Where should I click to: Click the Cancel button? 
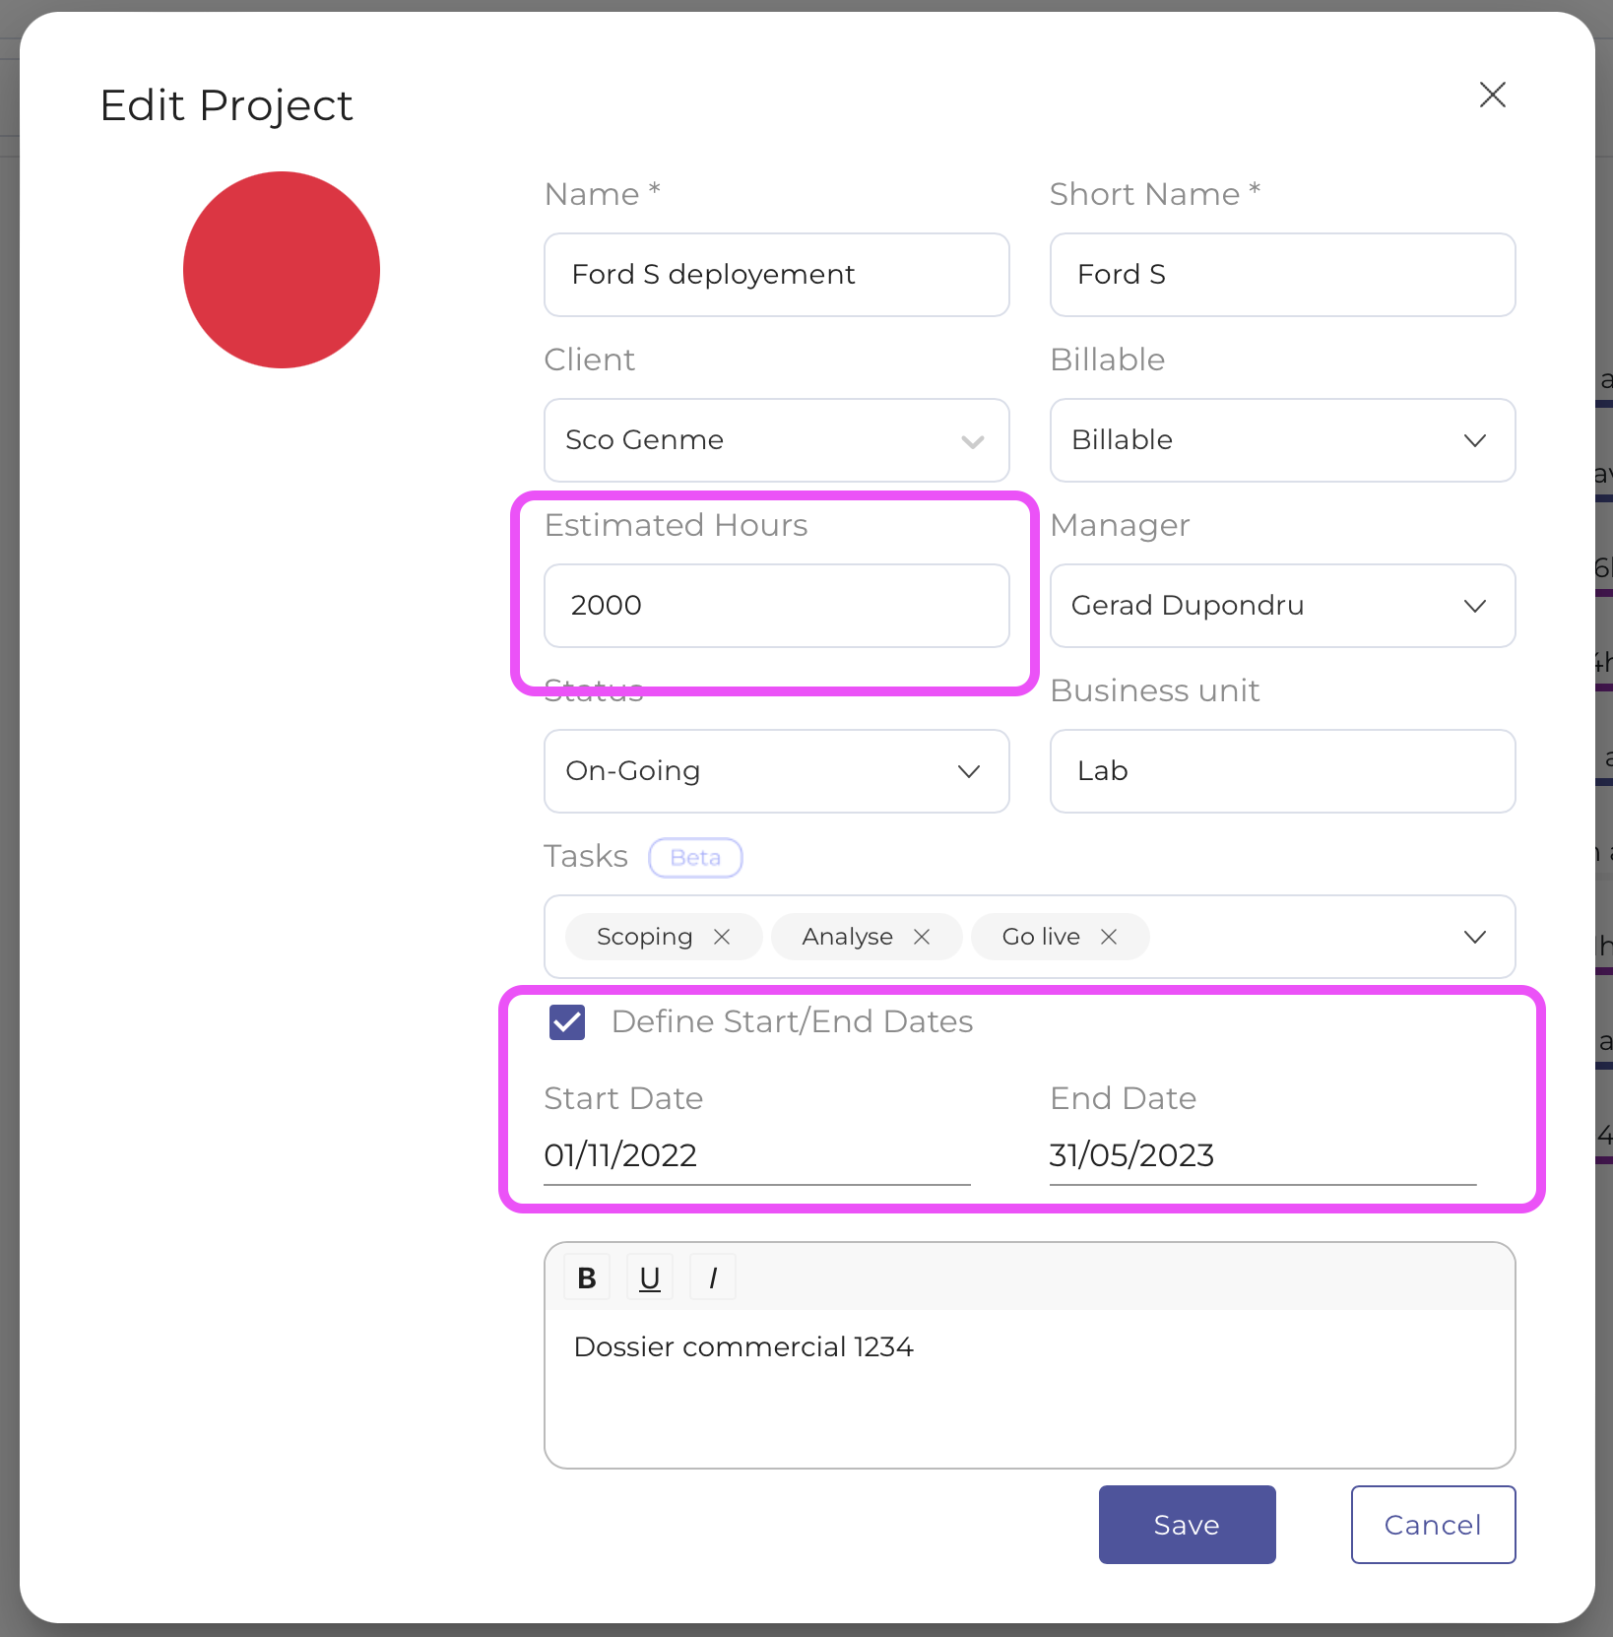pos(1432,1524)
